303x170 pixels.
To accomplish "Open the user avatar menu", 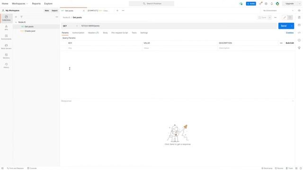I will [277, 4].
